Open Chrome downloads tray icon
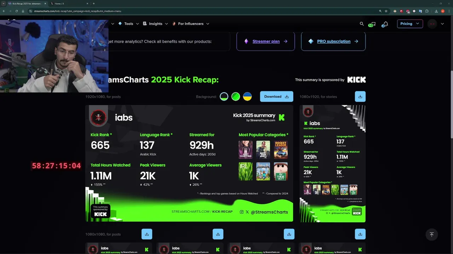Image resolution: width=453 pixels, height=254 pixels. click(x=436, y=11)
